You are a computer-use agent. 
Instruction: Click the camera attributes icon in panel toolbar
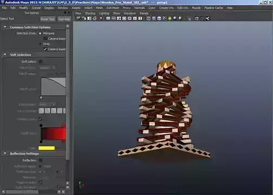84,18
